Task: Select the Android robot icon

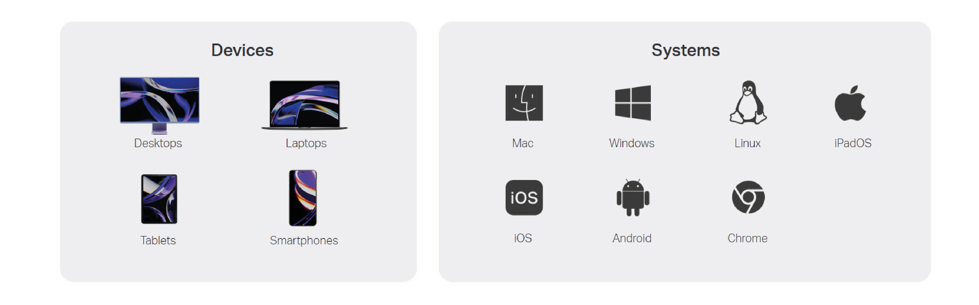Action: tap(633, 198)
